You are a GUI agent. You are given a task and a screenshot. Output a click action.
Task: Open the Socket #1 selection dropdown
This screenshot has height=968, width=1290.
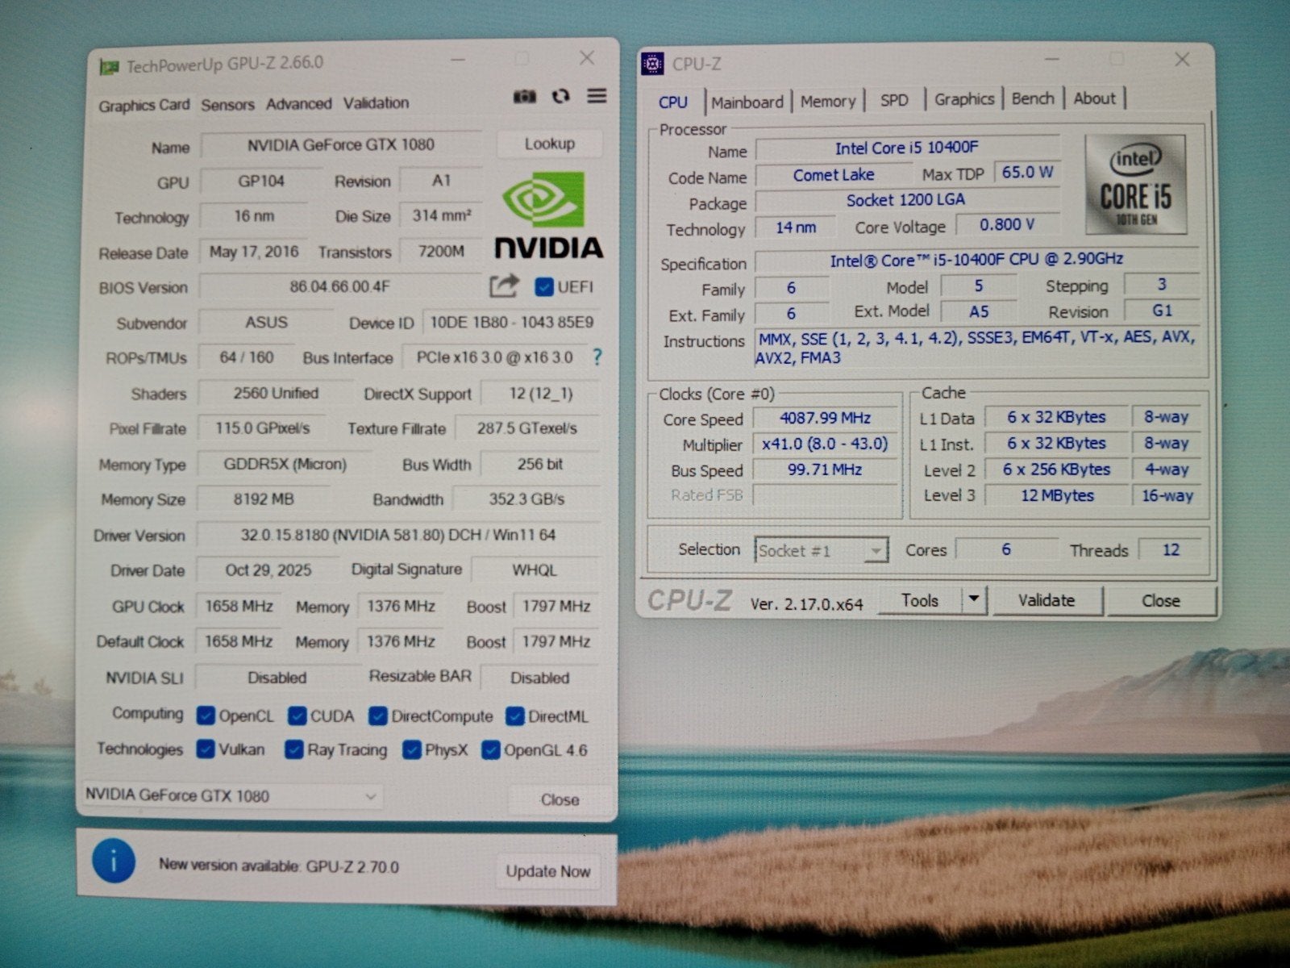coord(821,550)
